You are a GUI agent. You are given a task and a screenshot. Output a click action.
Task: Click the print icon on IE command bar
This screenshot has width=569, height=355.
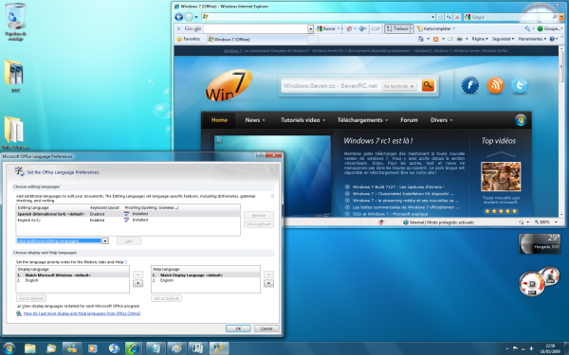pos(459,39)
